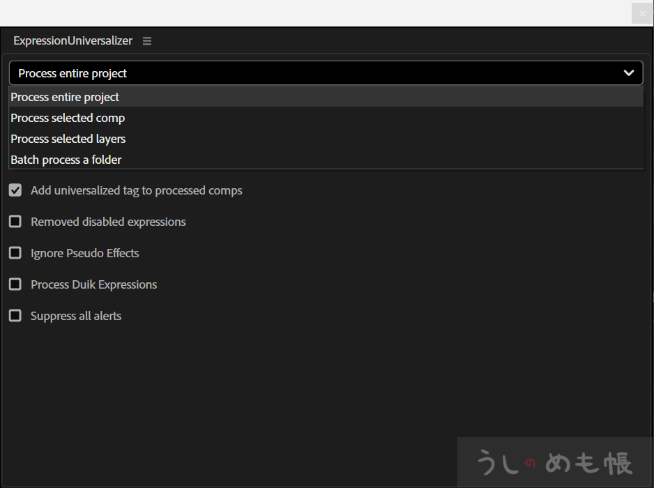Click the Japanese watermark logo in the corner
Viewport: 654px width, 488px height.
555,462
